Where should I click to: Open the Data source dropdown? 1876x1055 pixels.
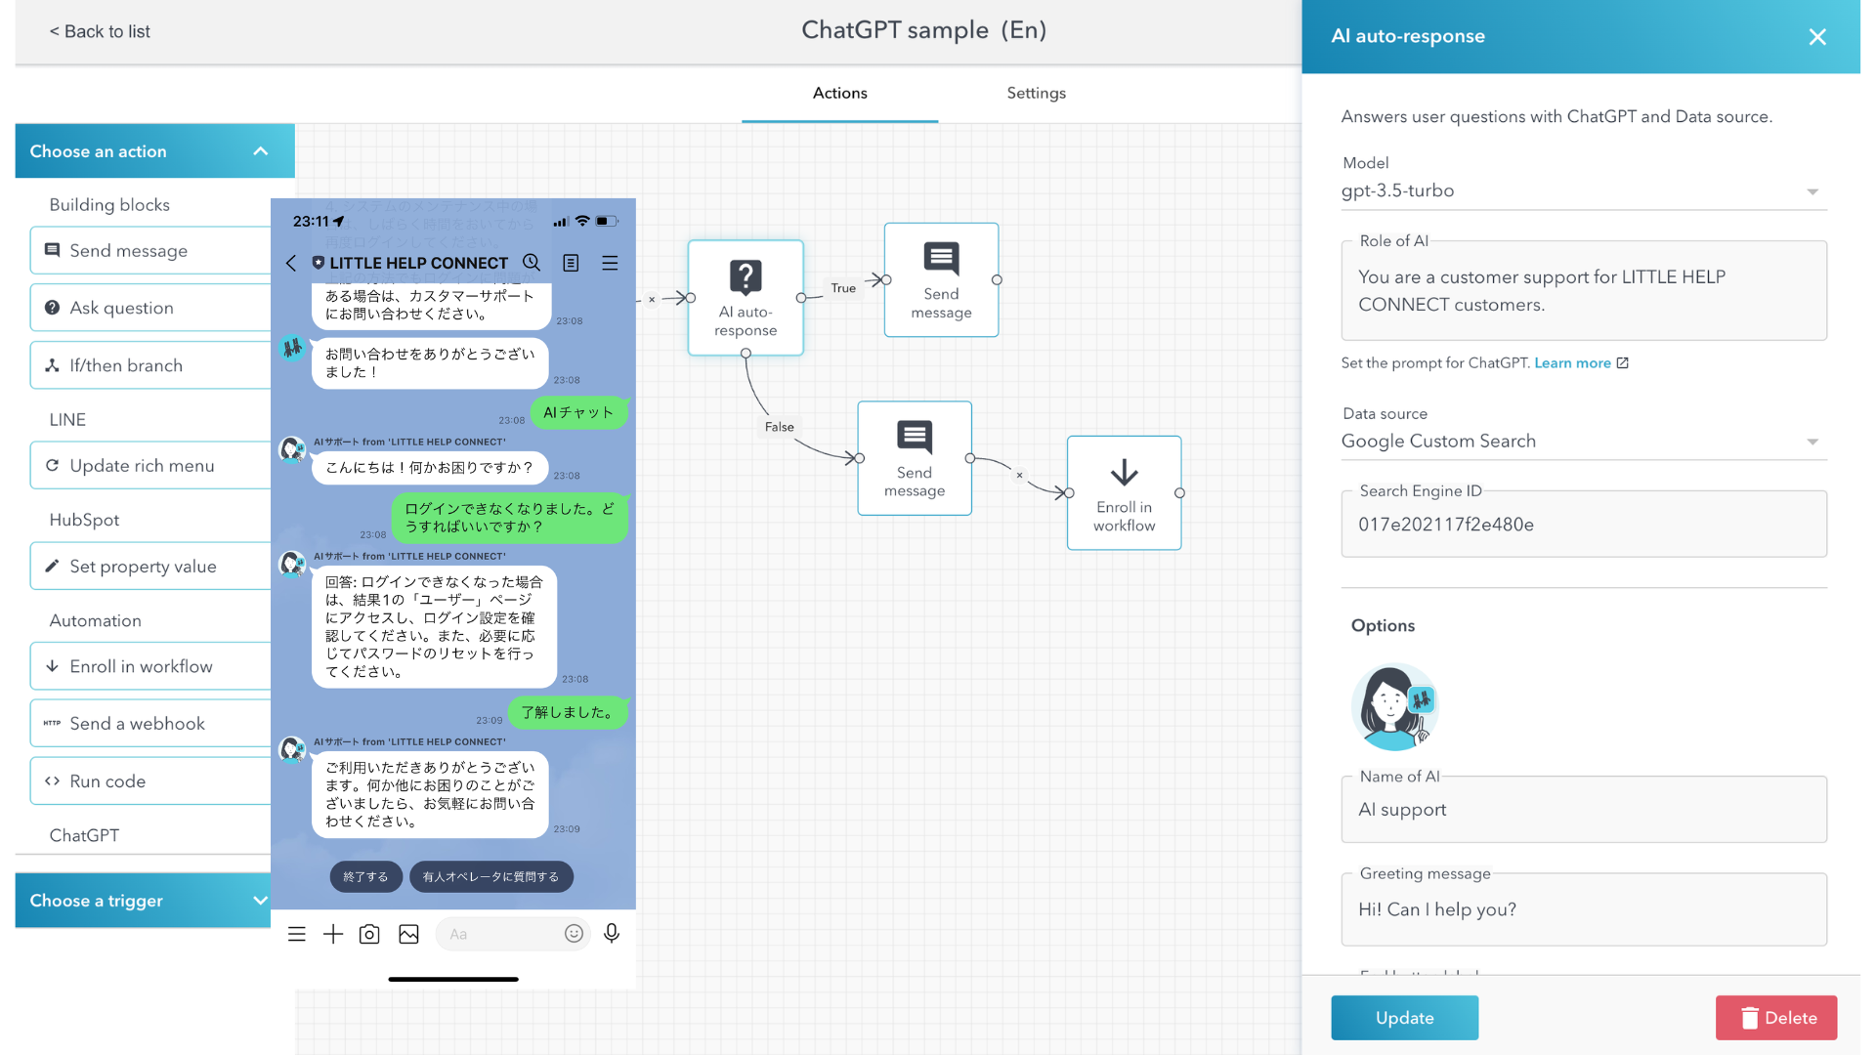click(x=1584, y=442)
